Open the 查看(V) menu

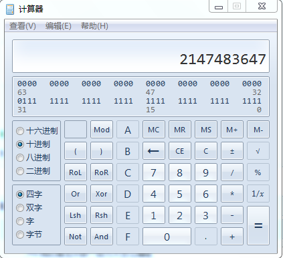[23, 26]
